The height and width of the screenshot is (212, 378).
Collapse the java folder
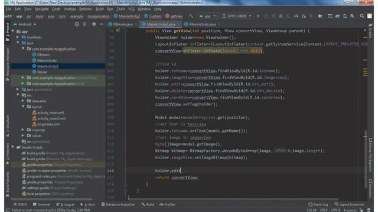tap(18, 43)
